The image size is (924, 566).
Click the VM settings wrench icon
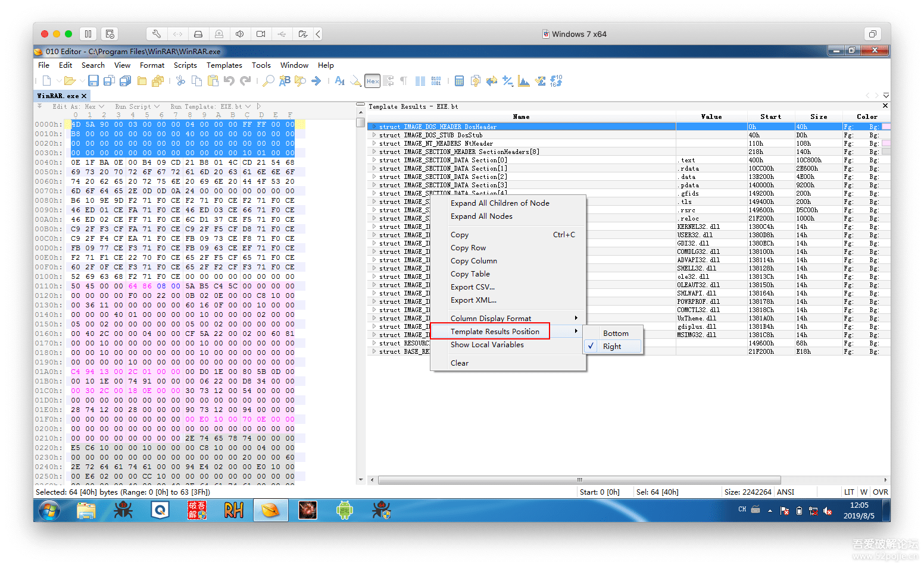[x=156, y=34]
